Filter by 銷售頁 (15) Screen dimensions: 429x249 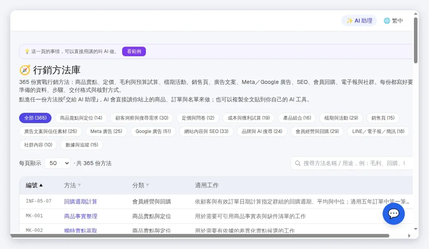383,118
